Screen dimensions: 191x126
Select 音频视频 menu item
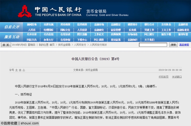tap(116, 34)
